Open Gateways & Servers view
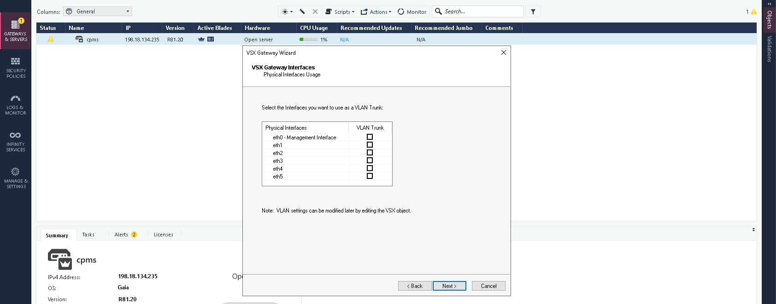The image size is (776, 304). tap(16, 31)
